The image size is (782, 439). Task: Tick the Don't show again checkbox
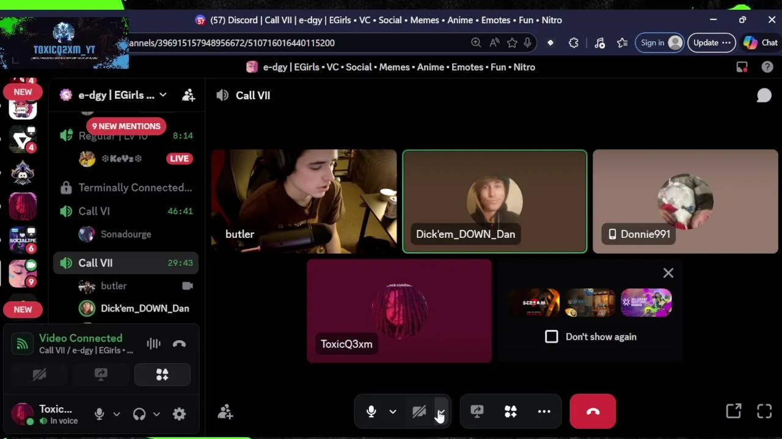click(x=552, y=337)
